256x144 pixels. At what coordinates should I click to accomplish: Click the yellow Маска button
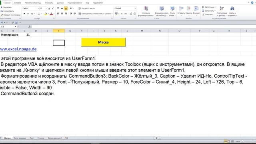tap(104, 42)
